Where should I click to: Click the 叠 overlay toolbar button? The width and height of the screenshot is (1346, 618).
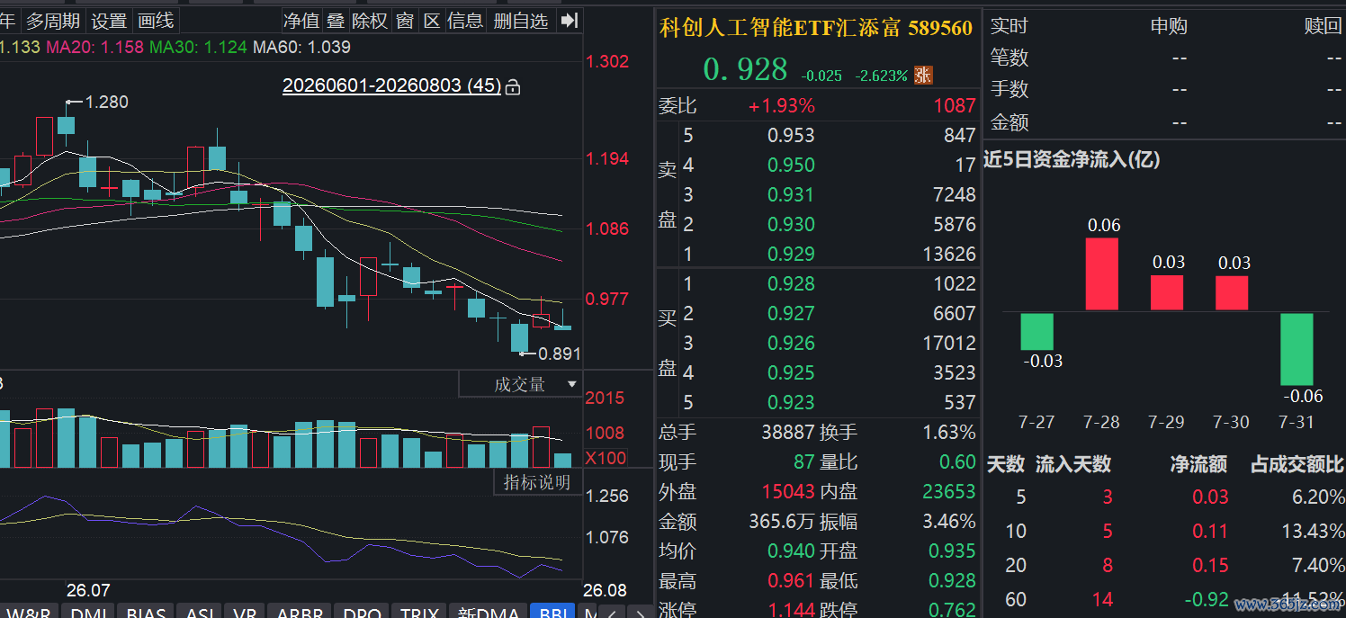[x=336, y=21]
